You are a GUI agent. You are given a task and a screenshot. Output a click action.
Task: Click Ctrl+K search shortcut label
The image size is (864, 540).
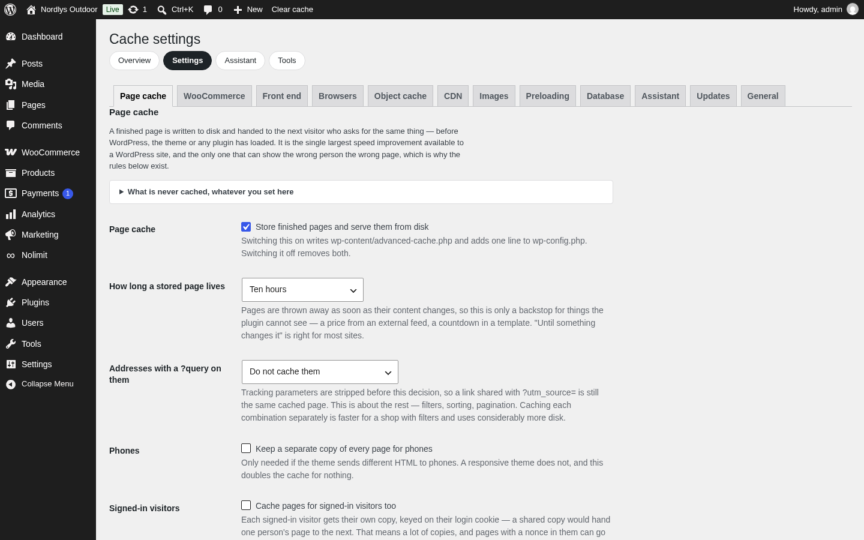pyautogui.click(x=182, y=10)
